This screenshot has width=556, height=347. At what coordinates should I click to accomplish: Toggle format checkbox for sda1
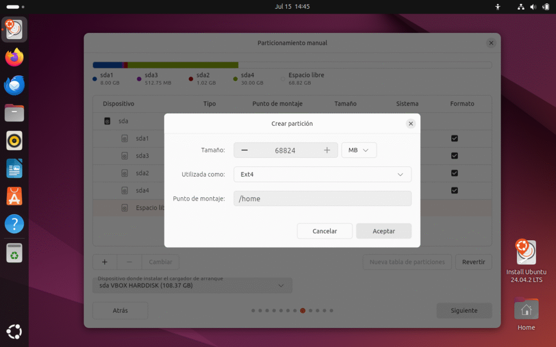[454, 138]
